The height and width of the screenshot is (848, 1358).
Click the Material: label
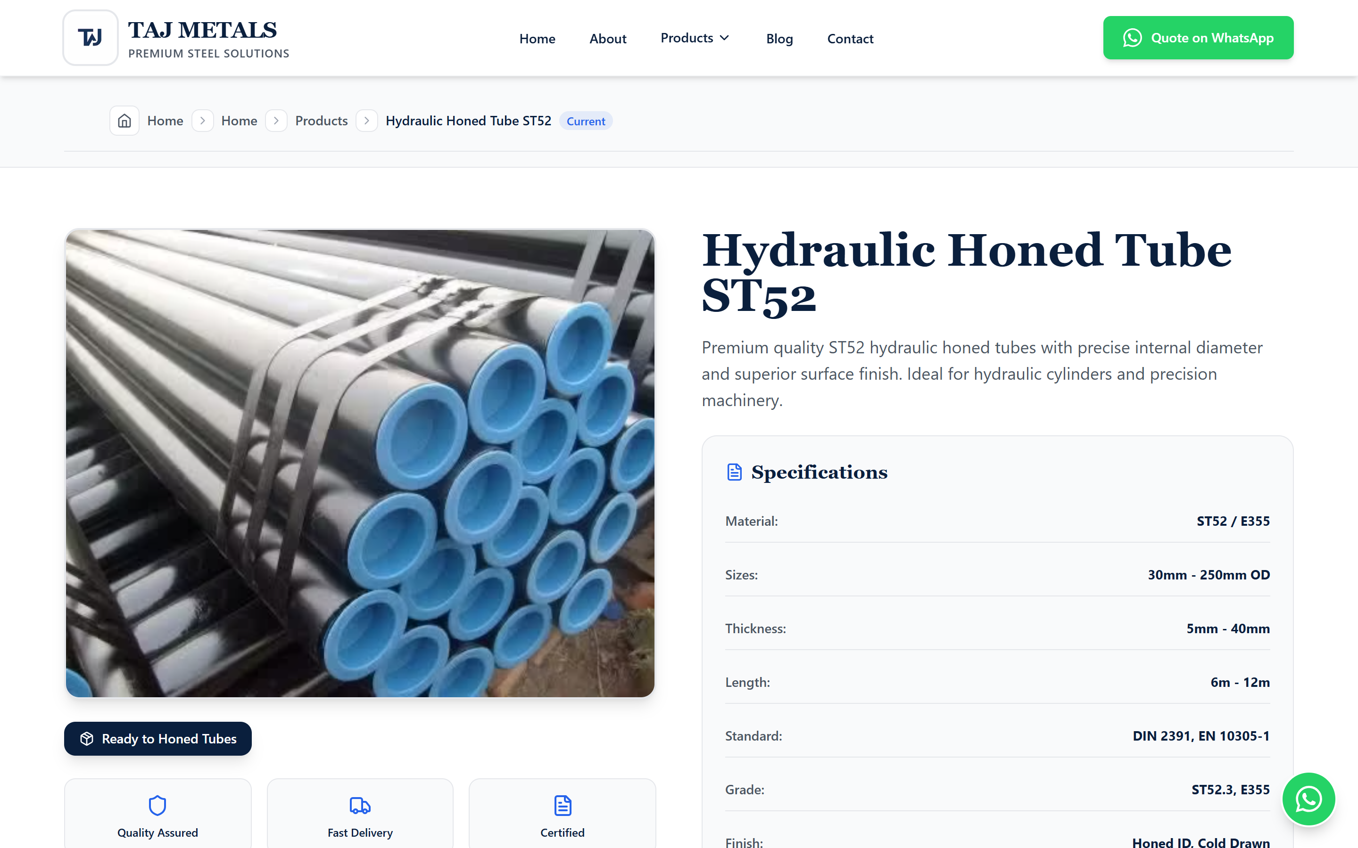tap(752, 521)
